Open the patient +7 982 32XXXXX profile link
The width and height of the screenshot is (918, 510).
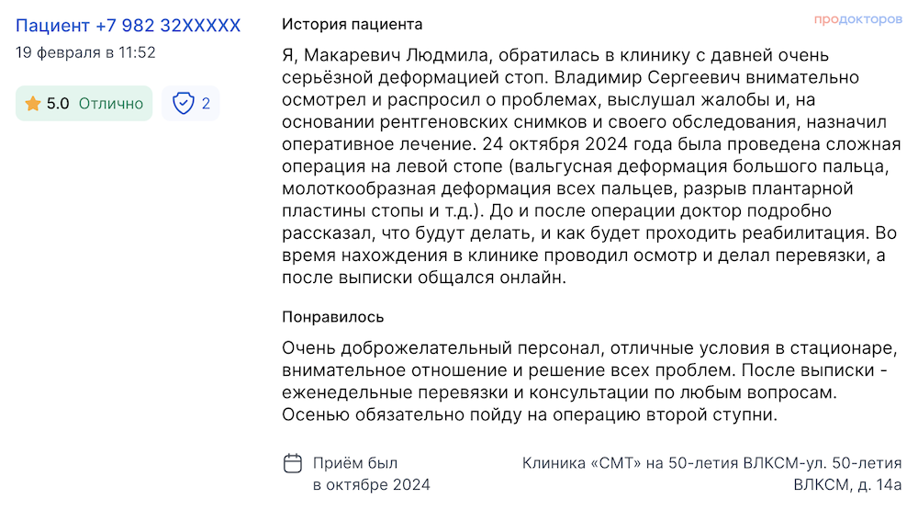[x=128, y=26]
